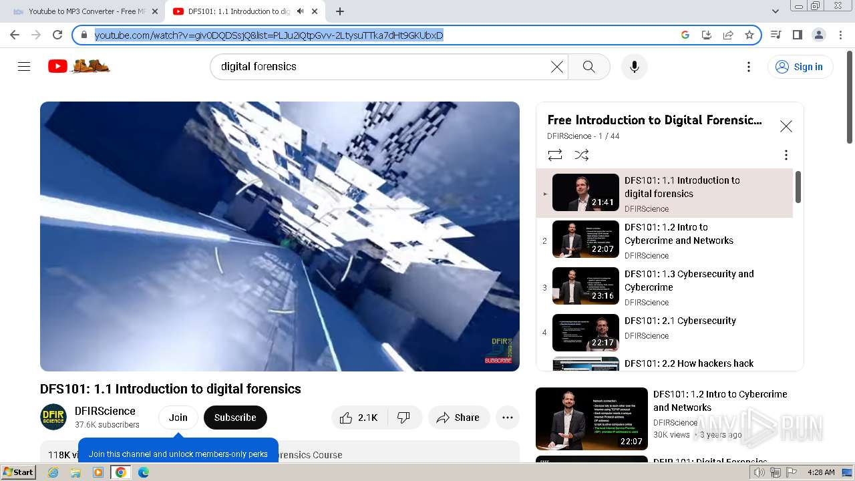The height and width of the screenshot is (481, 855).
Task: Open the tab search dropdown arrow
Action: coord(776,11)
